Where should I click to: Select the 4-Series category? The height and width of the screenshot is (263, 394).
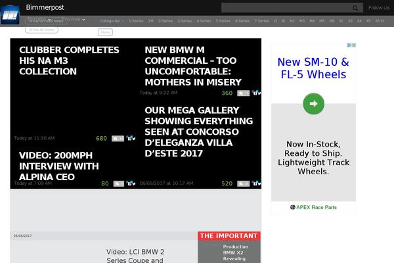click(204, 21)
